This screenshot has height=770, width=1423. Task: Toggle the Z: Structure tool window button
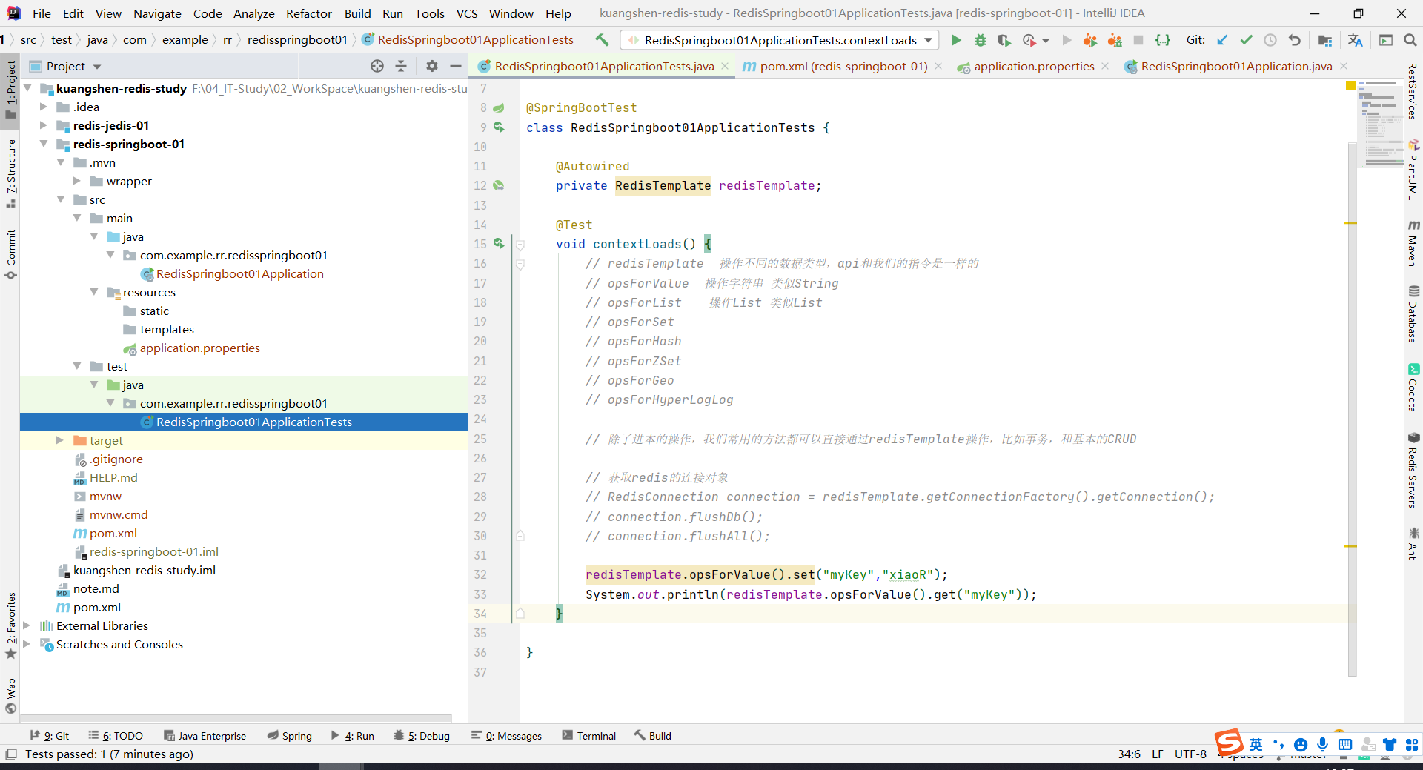[x=11, y=173]
